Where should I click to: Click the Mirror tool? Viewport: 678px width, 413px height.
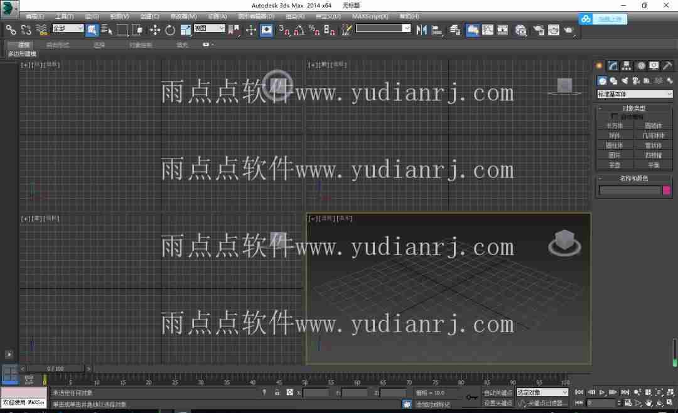tap(421, 30)
